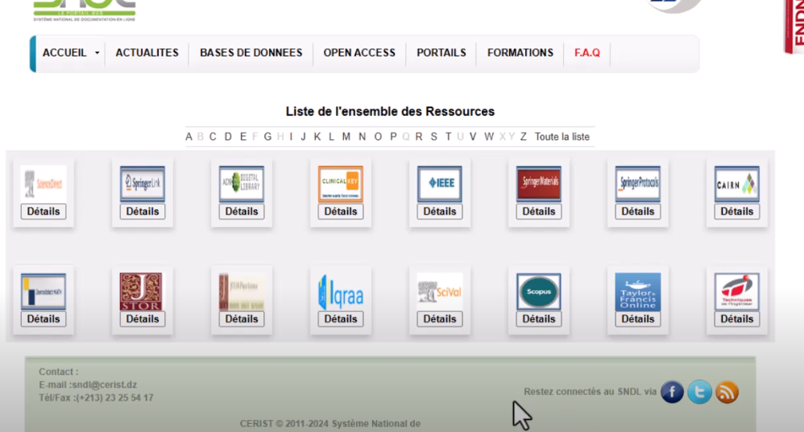The image size is (804, 432).
Task: Filter resources by letter G
Action: pos(267,137)
